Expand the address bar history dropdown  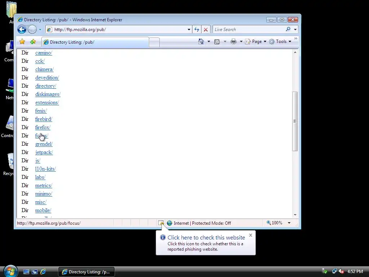tap(189, 30)
